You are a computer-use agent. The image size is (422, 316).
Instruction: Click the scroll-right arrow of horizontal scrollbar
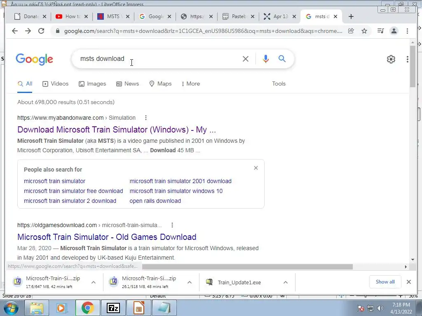point(406,267)
